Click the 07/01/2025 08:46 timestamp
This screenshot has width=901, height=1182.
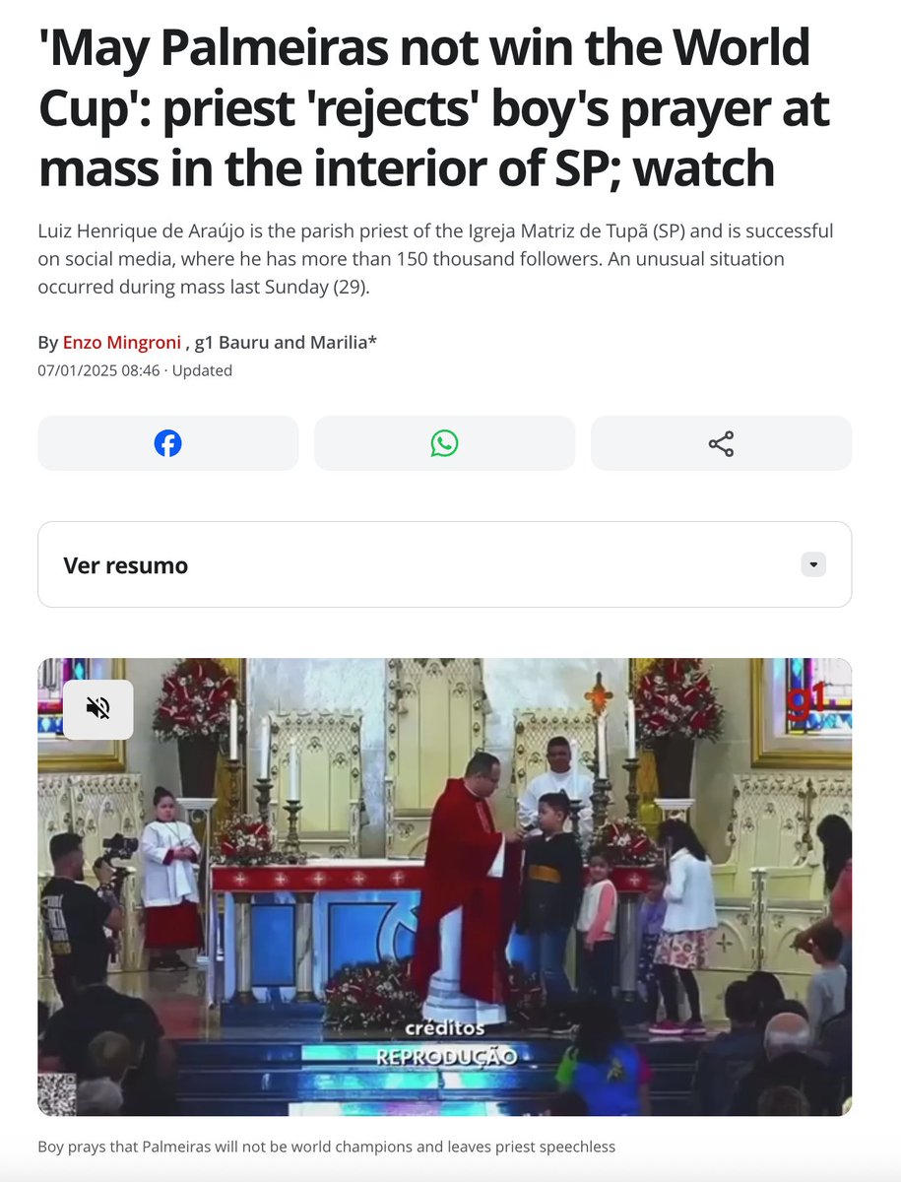98,370
